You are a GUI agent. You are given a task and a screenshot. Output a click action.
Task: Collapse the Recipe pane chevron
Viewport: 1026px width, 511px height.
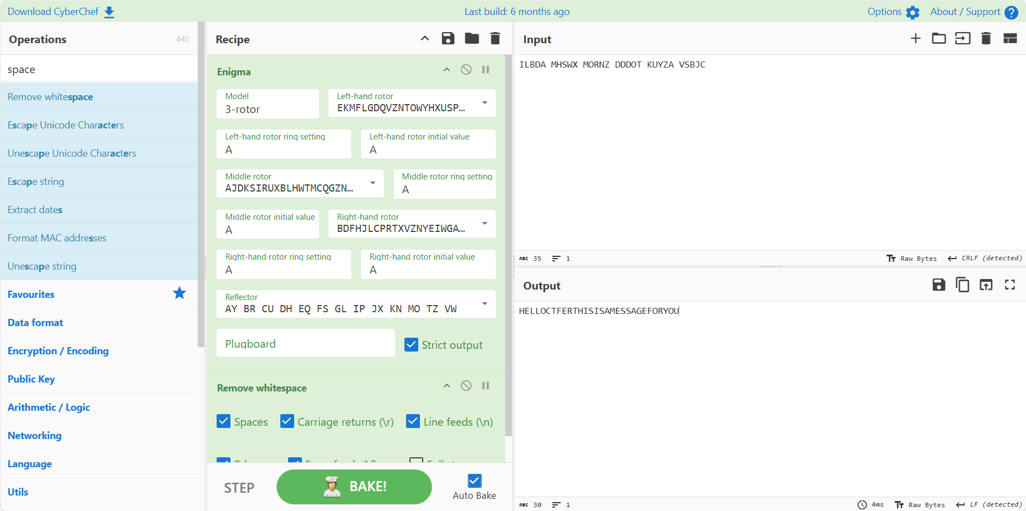[x=425, y=38]
